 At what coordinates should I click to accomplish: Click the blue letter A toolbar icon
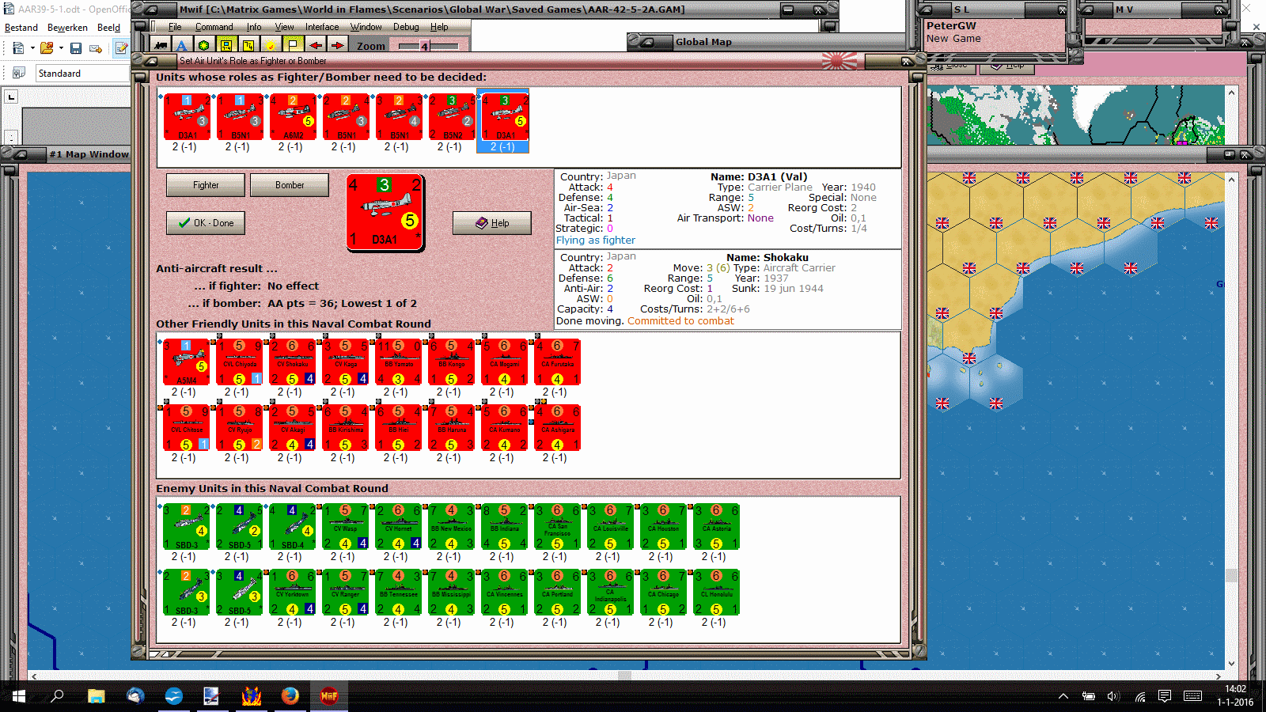182,45
